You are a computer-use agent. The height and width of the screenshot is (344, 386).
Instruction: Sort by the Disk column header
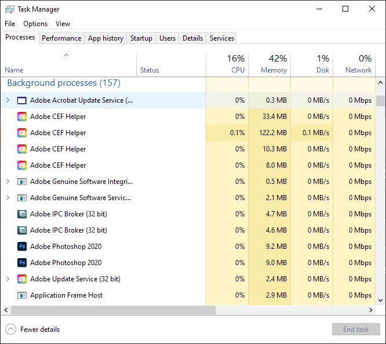(312, 64)
